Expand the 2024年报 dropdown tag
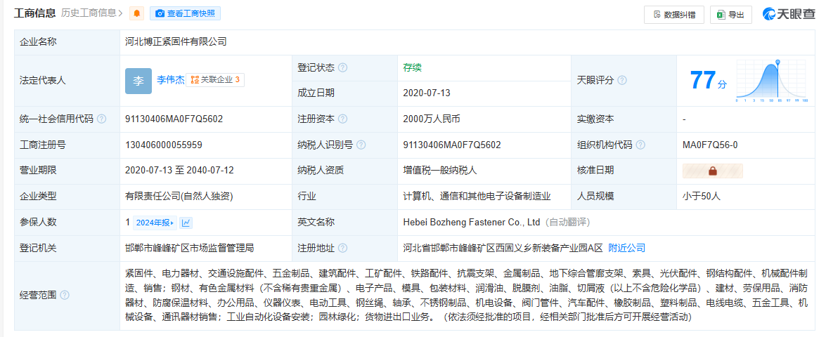The height and width of the screenshot is (337, 826). [x=155, y=223]
